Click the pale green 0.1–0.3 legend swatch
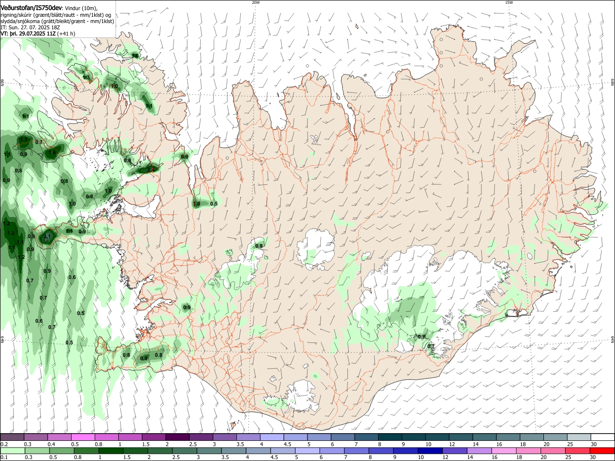The height and width of the screenshot is (461, 615). click(x=12, y=451)
